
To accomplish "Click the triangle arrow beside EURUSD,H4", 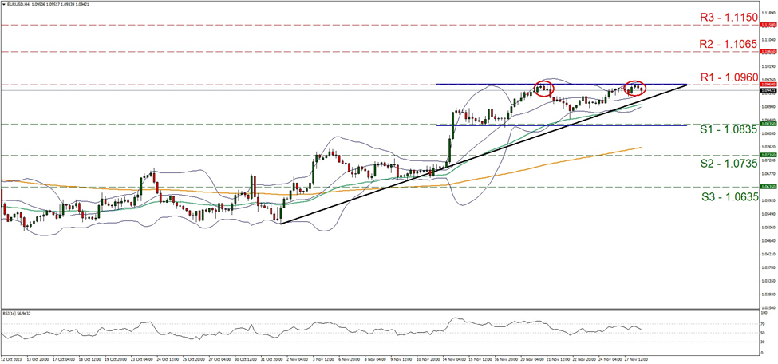I will click(3, 3).
